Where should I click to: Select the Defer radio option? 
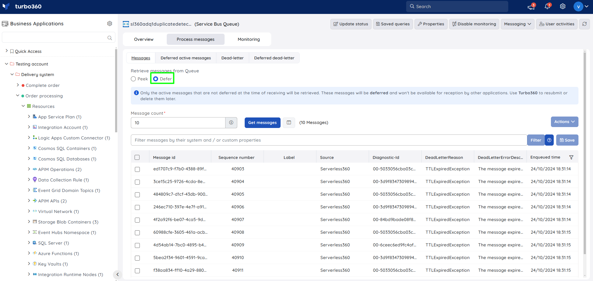156,79
